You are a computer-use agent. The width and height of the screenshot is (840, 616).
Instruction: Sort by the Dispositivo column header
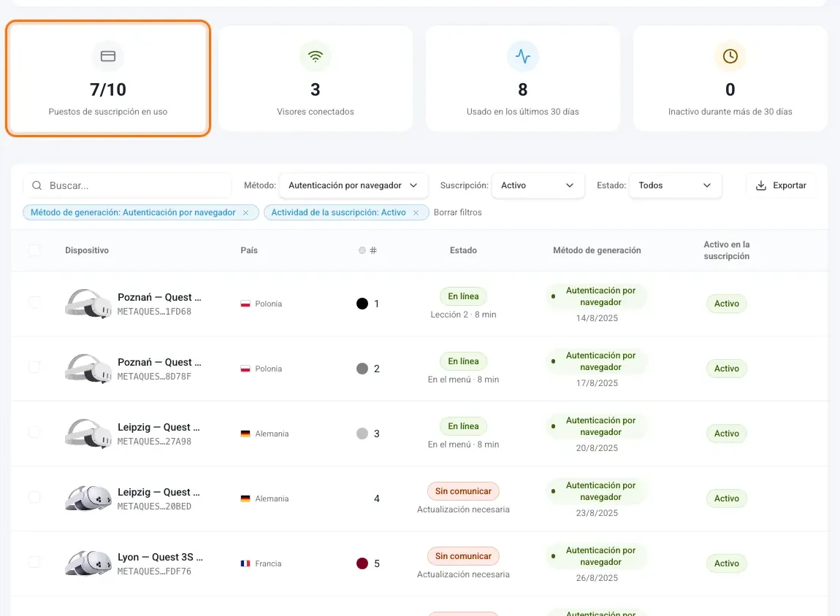tap(87, 250)
